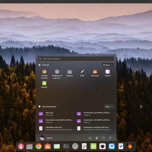Open the Screenshot_20230913_01534 recommended file
Viewport: 152px width, 152px height.
94,121
